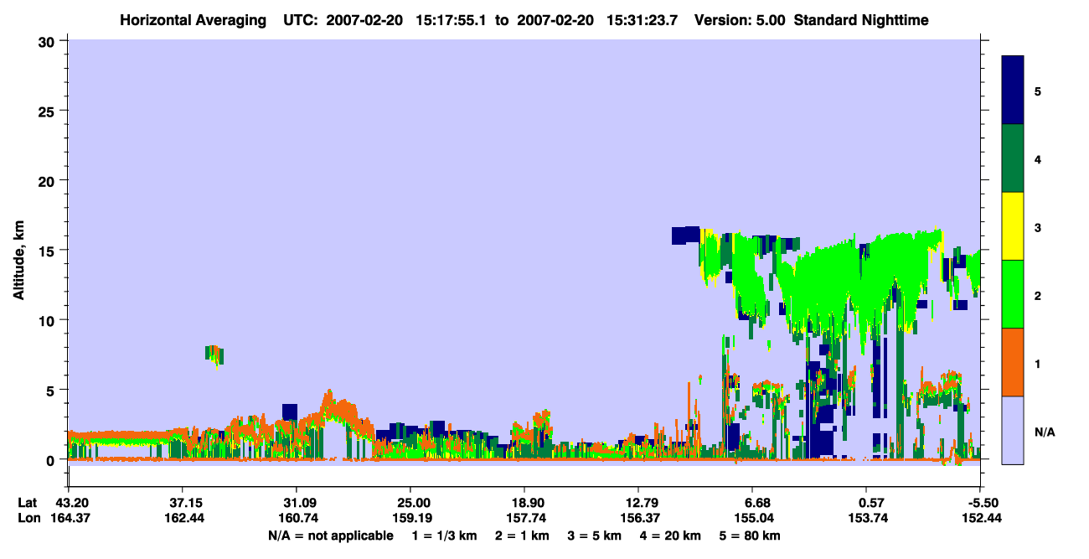Viewport: 1089px width, 559px height.
Task: Click the latitude value 37.15
Action: click(x=182, y=503)
